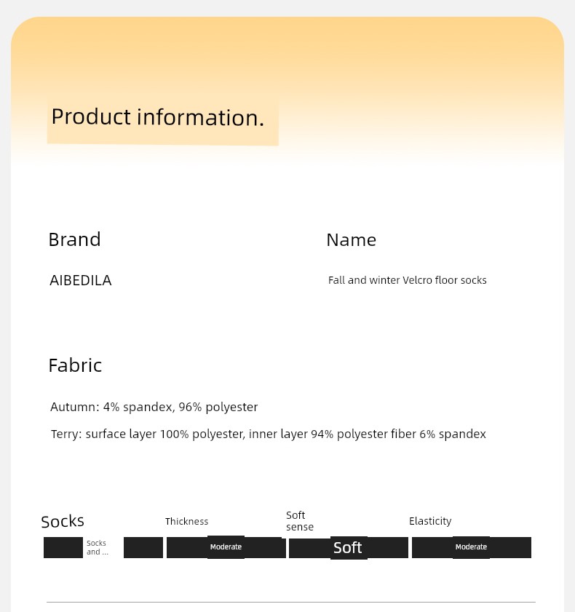Select the Name label
Image resolution: width=575 pixels, height=612 pixels.
coord(351,239)
